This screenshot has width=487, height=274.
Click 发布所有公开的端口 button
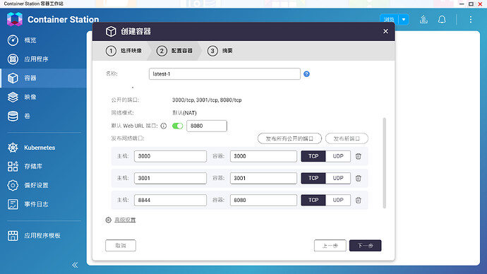(x=289, y=138)
